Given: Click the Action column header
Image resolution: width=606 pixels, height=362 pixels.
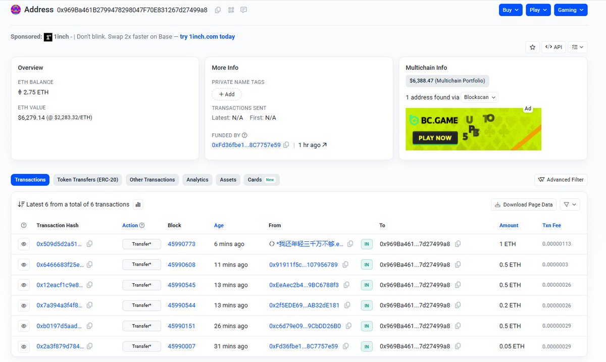Looking at the screenshot, I should (x=130, y=225).
